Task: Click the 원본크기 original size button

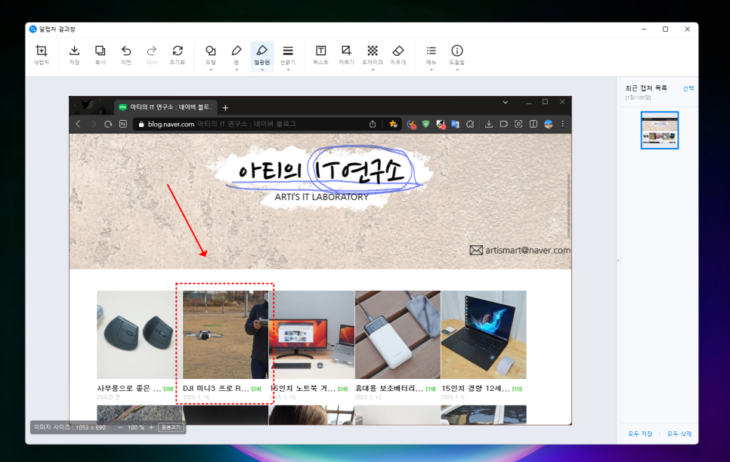Action: pyautogui.click(x=171, y=427)
